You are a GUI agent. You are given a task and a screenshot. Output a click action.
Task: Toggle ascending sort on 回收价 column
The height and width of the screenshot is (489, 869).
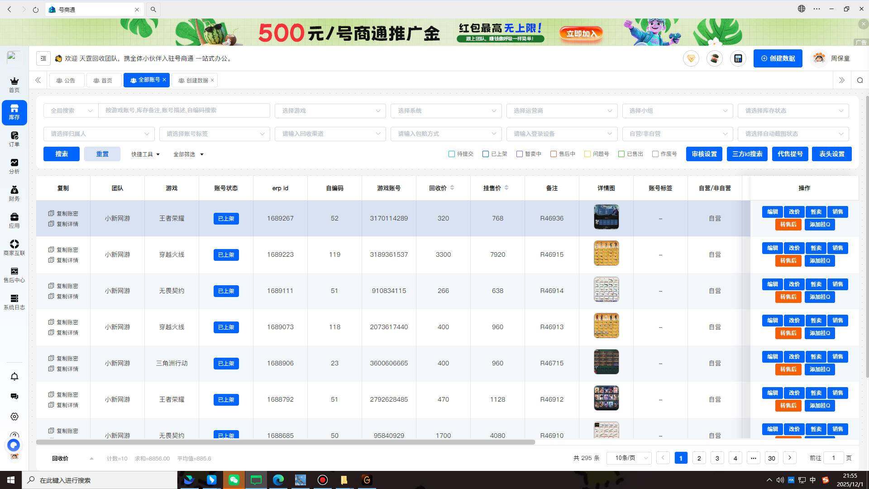click(x=452, y=186)
